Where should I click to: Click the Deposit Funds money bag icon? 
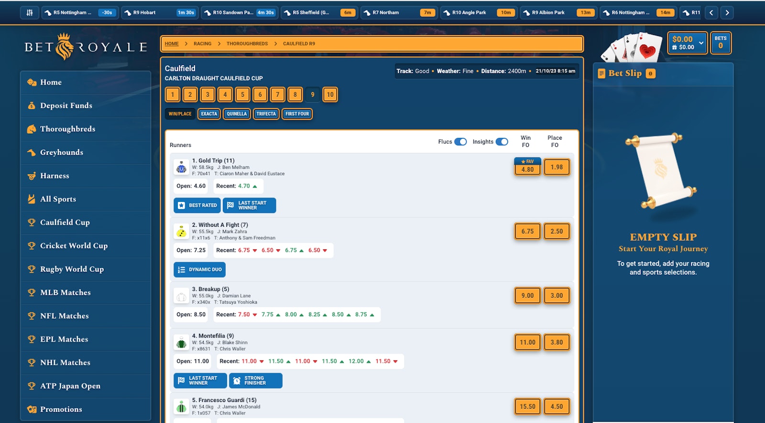pyautogui.click(x=32, y=106)
